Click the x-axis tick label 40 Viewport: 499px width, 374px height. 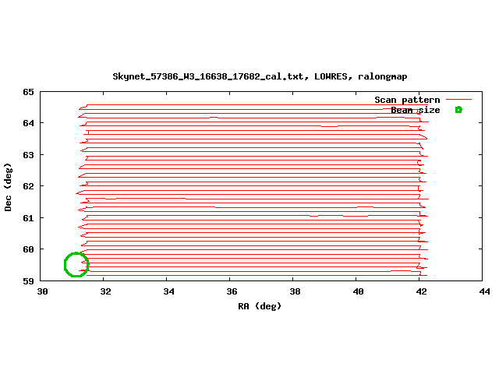pos(358,291)
